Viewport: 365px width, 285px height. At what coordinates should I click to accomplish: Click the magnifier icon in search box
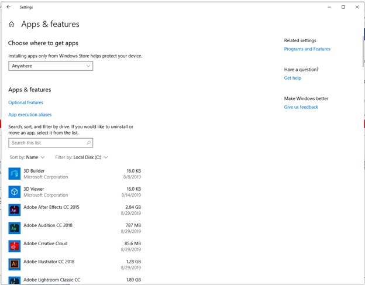pos(88,143)
